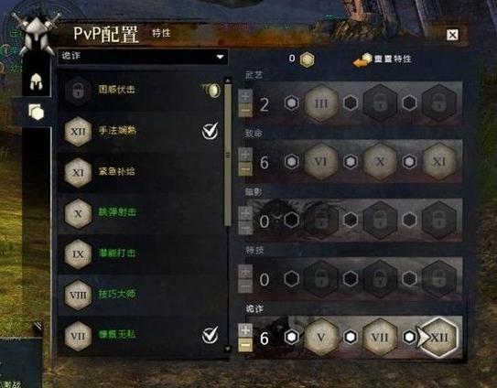
Task: Select the XI trait in the list
Action: tap(78, 172)
